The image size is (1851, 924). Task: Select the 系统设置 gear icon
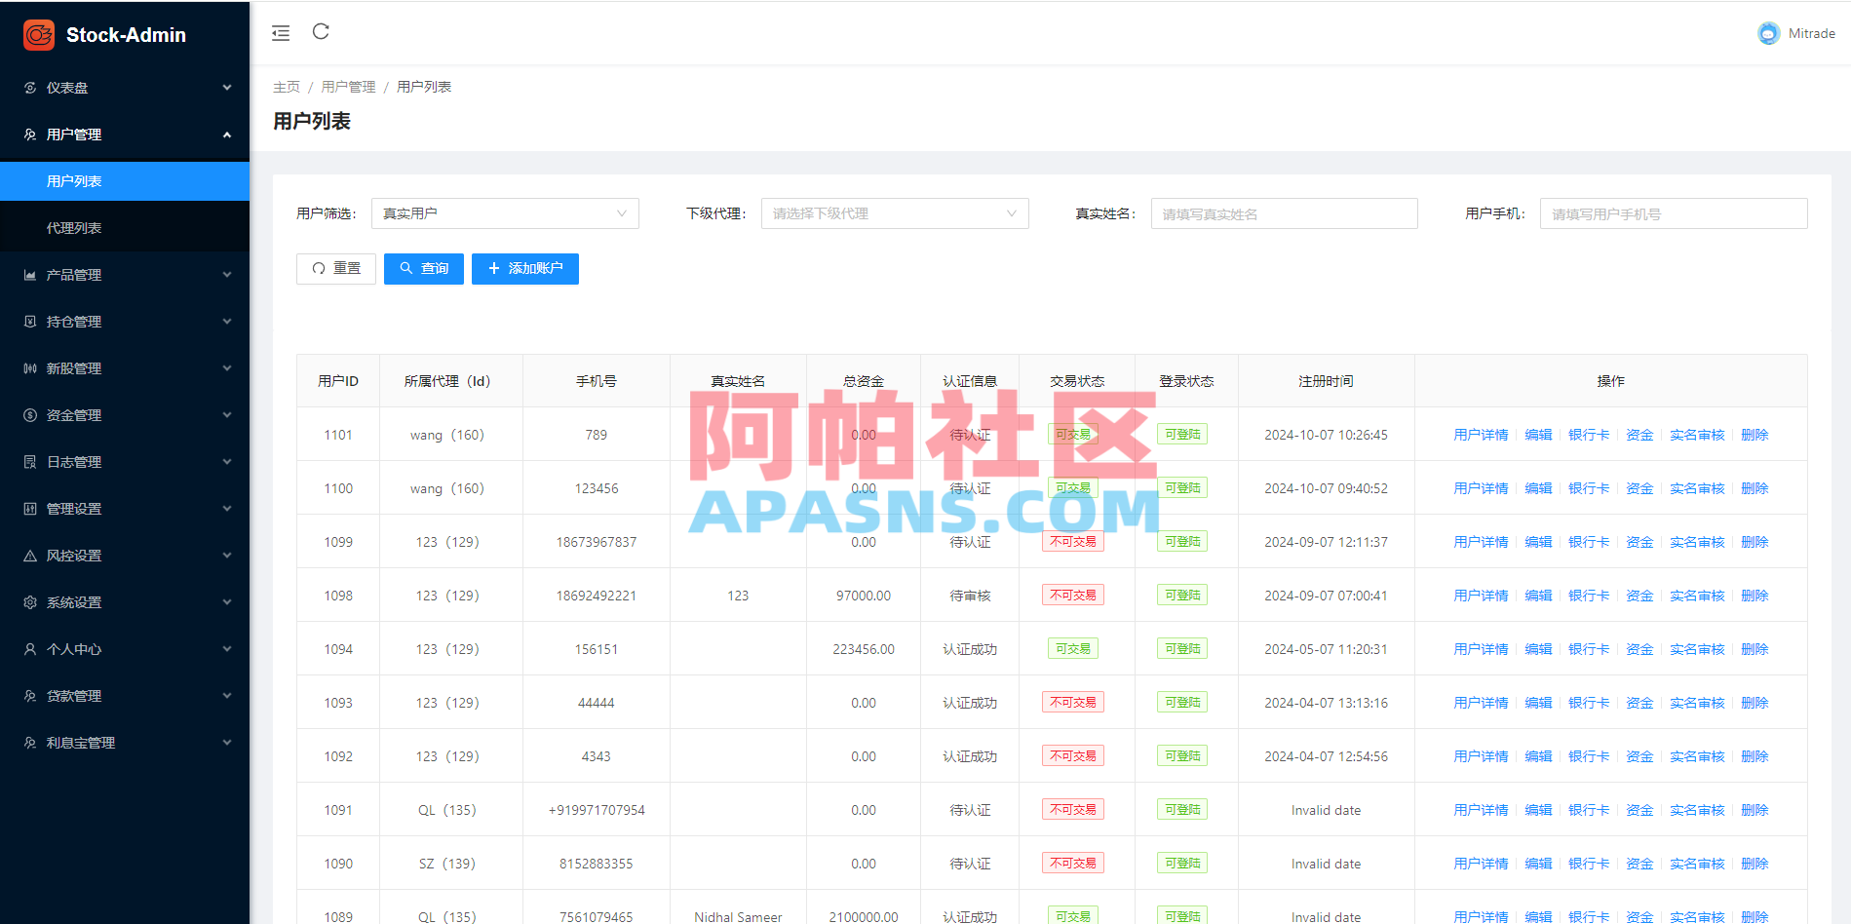coord(29,601)
